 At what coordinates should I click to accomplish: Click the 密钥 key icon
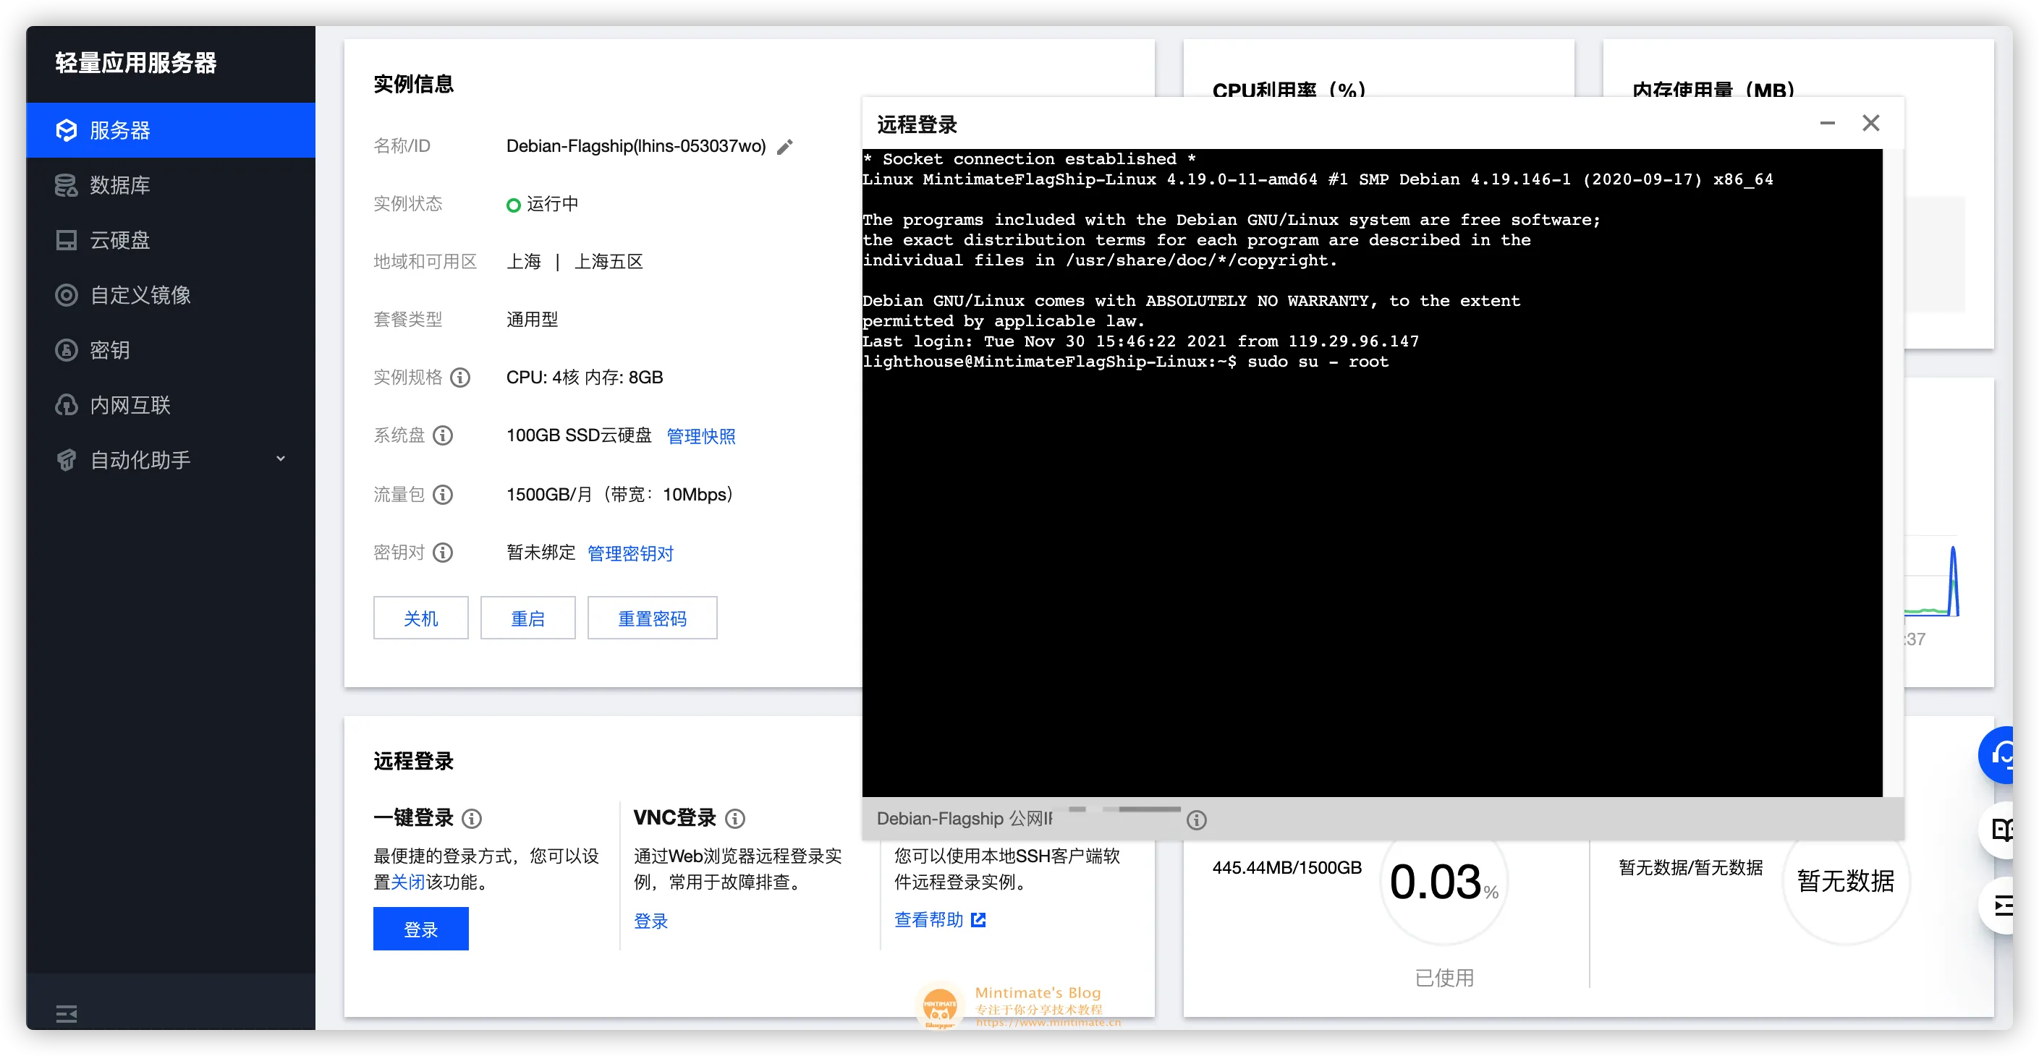pyautogui.click(x=67, y=349)
